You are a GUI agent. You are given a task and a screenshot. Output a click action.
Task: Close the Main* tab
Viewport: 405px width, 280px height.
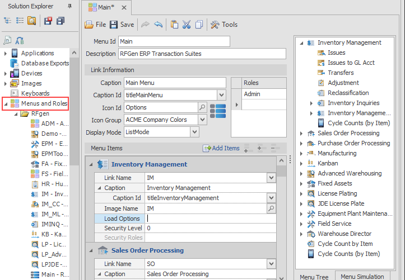[124, 8]
